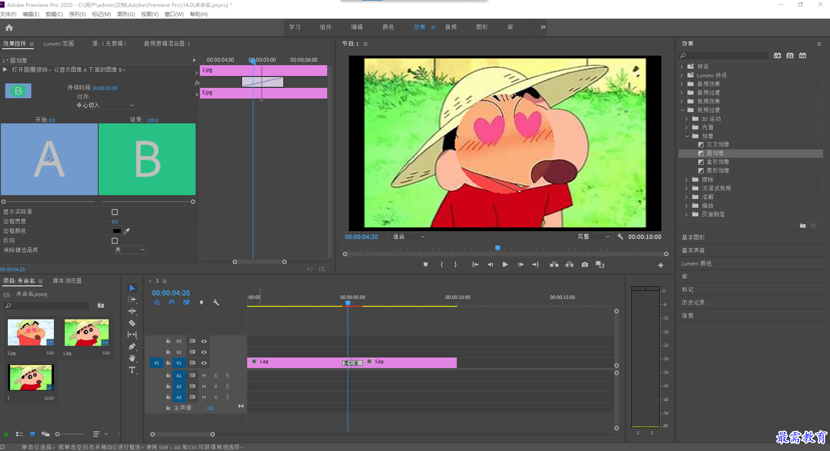Screen dimensions: 830x451
Task: Enable the Reverse checkbox
Action: [115, 241]
